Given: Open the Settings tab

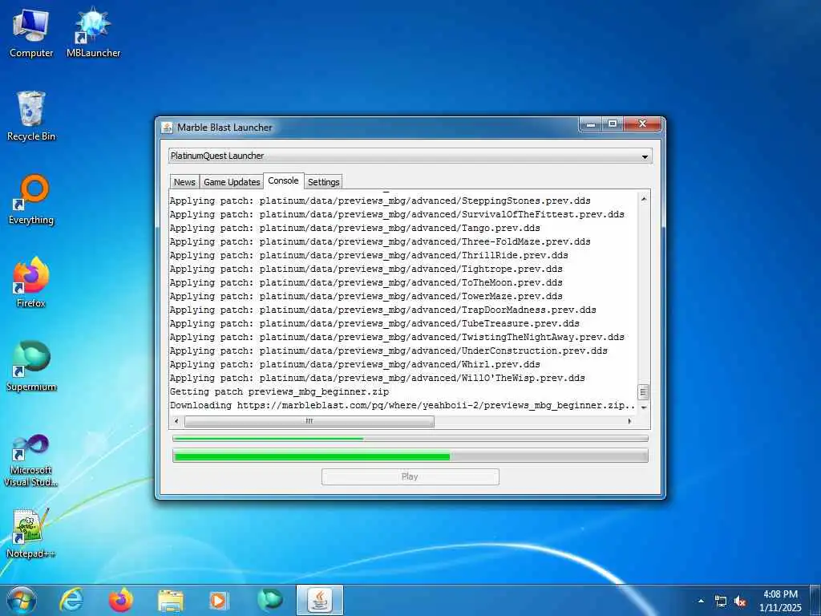Looking at the screenshot, I should click(x=324, y=182).
